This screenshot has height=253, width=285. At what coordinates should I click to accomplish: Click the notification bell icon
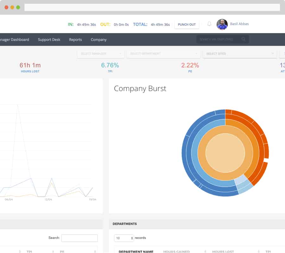pyautogui.click(x=209, y=24)
